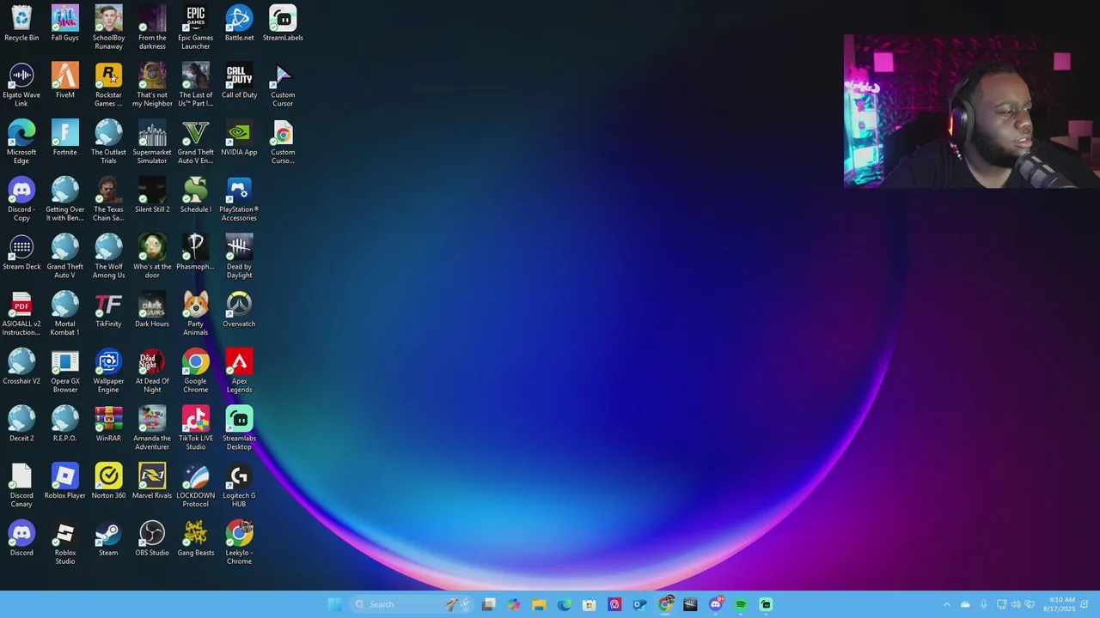Click the Logitech G HUB icon
1100x618 pixels.
point(239,486)
